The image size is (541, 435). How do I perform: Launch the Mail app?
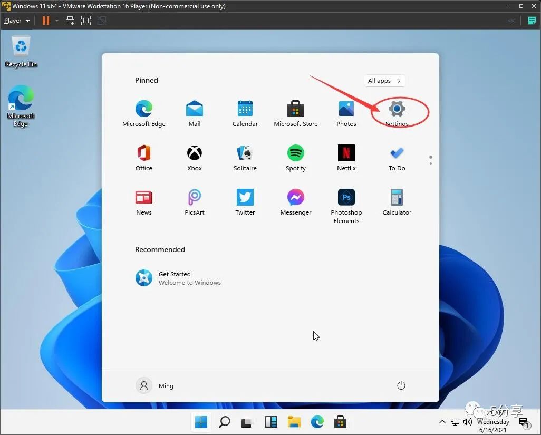pyautogui.click(x=194, y=113)
